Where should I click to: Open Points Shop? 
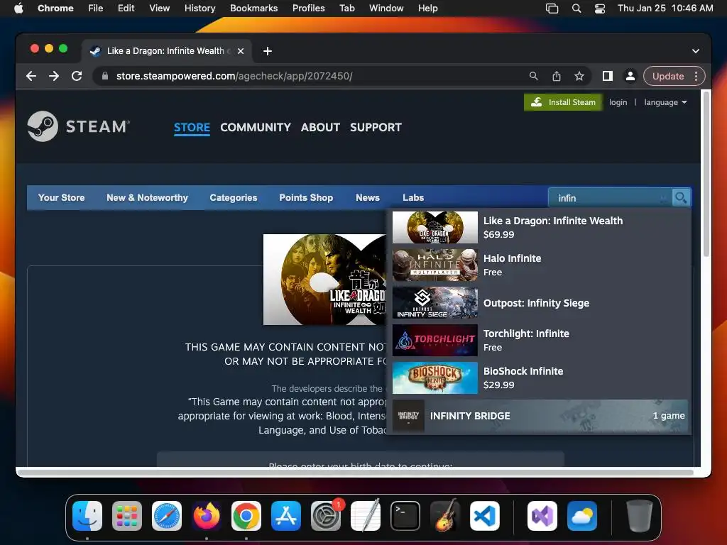pyautogui.click(x=306, y=197)
